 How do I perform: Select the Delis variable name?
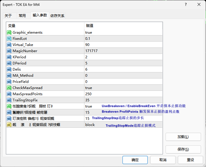tap(17, 69)
